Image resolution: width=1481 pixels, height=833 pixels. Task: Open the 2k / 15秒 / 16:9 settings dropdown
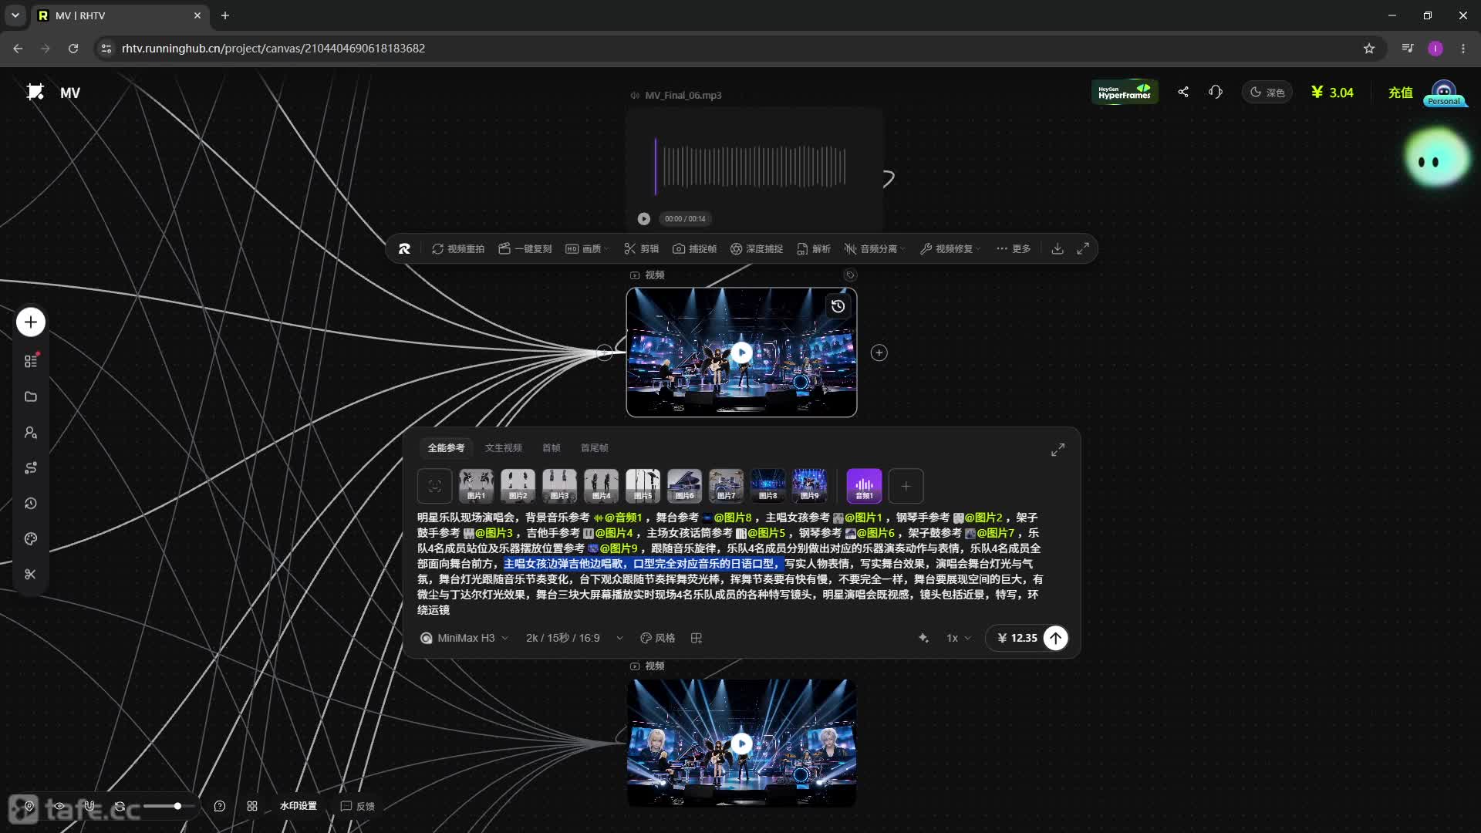click(x=575, y=638)
